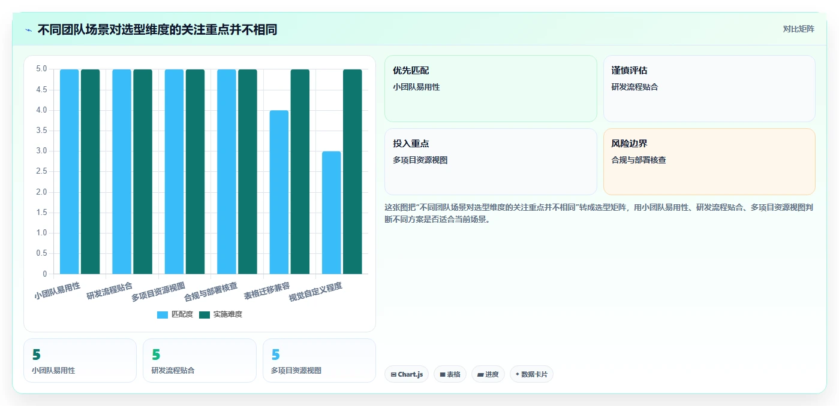Select the 表格 tag chip
839x406 pixels.
[x=450, y=374]
